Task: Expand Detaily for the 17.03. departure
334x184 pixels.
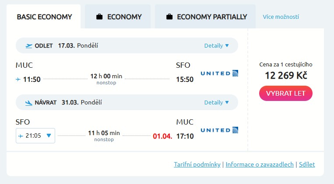Action: click(216, 45)
